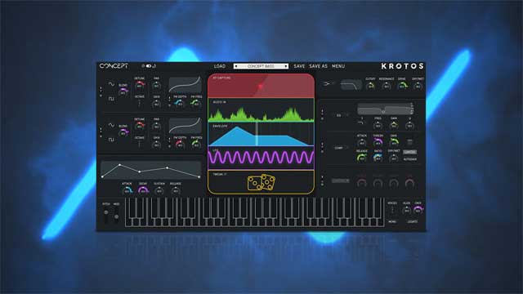Click the Save button
The width and height of the screenshot is (523, 294).
click(299, 66)
